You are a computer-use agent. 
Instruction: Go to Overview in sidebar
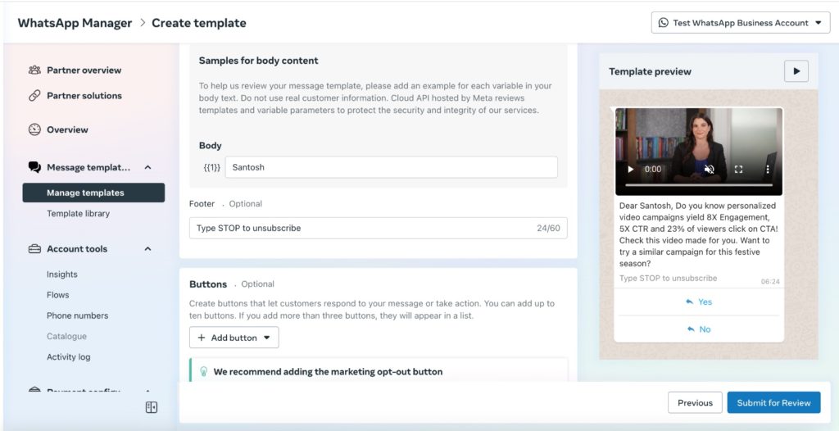pos(67,129)
